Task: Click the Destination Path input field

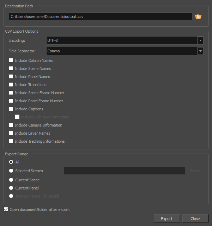Action: pos(101,16)
